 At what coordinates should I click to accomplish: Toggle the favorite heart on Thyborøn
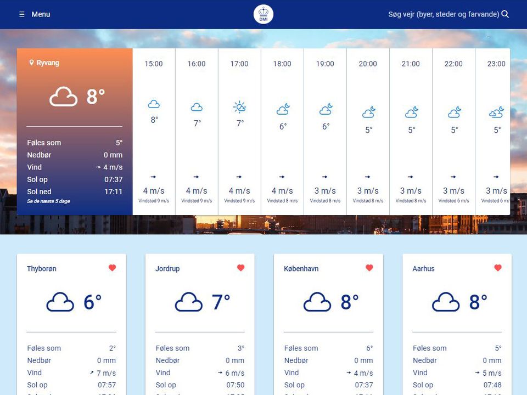112,268
